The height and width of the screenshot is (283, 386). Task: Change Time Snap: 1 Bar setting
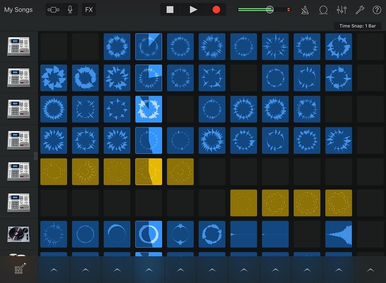(x=358, y=26)
